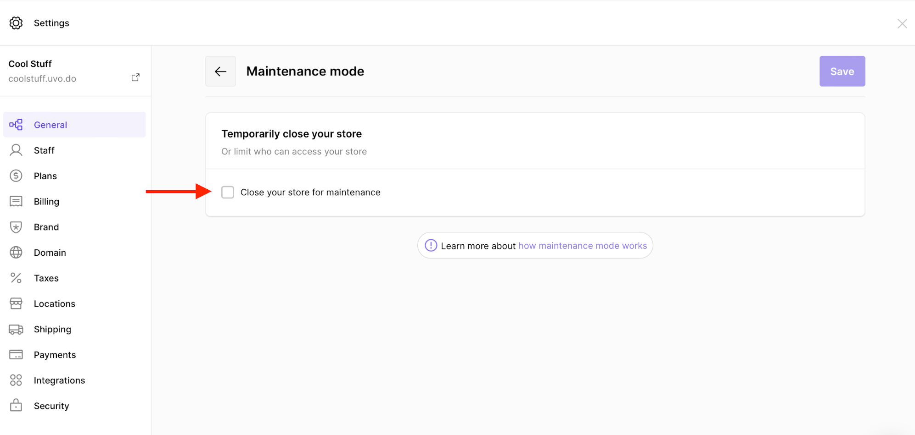The height and width of the screenshot is (435, 915).
Task: Open how maintenance mode works link
Action: [x=582, y=245]
